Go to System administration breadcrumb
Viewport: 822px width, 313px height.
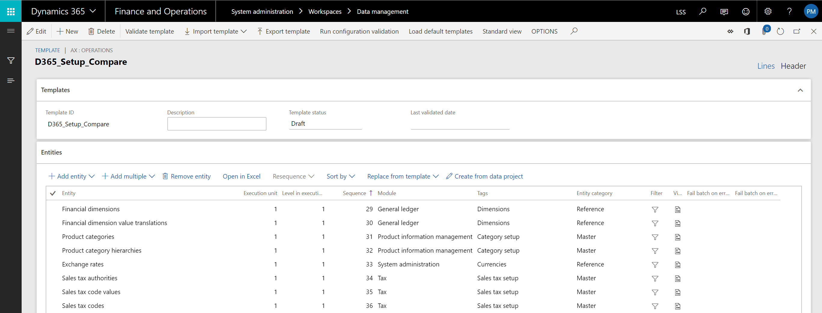(262, 11)
